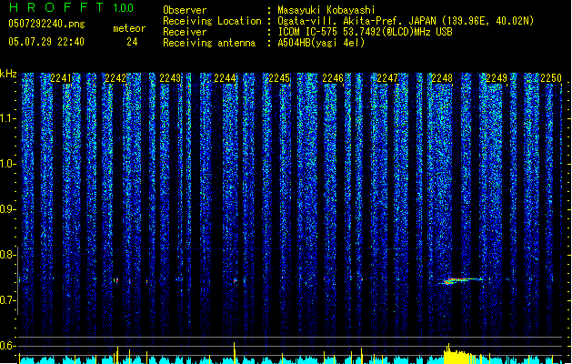Click receiver text ICOM IC-575 53.7492 MHz USB

[366, 32]
